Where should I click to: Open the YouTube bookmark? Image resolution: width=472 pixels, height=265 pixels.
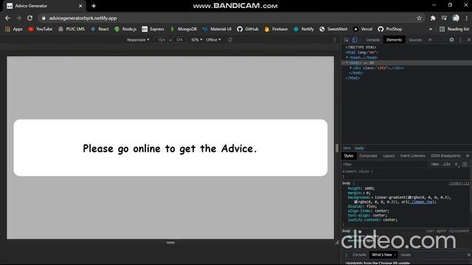(41, 29)
